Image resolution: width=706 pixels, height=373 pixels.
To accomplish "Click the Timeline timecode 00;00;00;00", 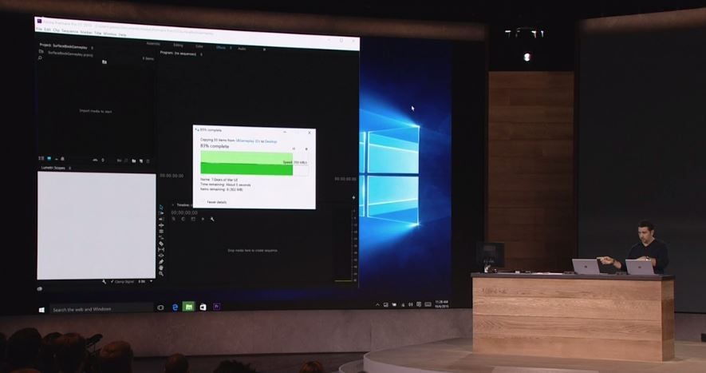I will 183,212.
